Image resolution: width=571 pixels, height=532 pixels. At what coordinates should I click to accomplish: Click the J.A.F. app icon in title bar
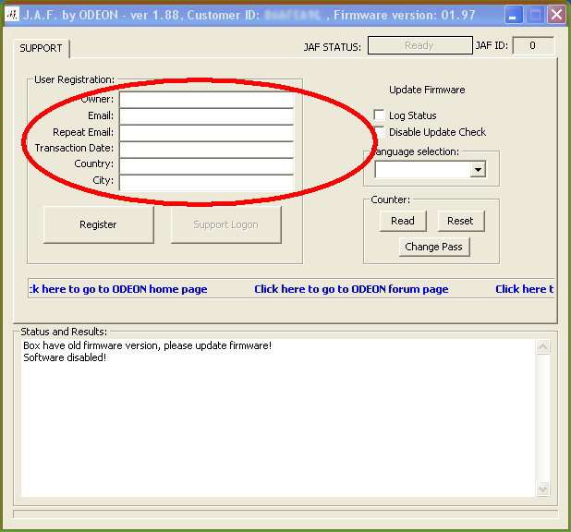(12, 15)
